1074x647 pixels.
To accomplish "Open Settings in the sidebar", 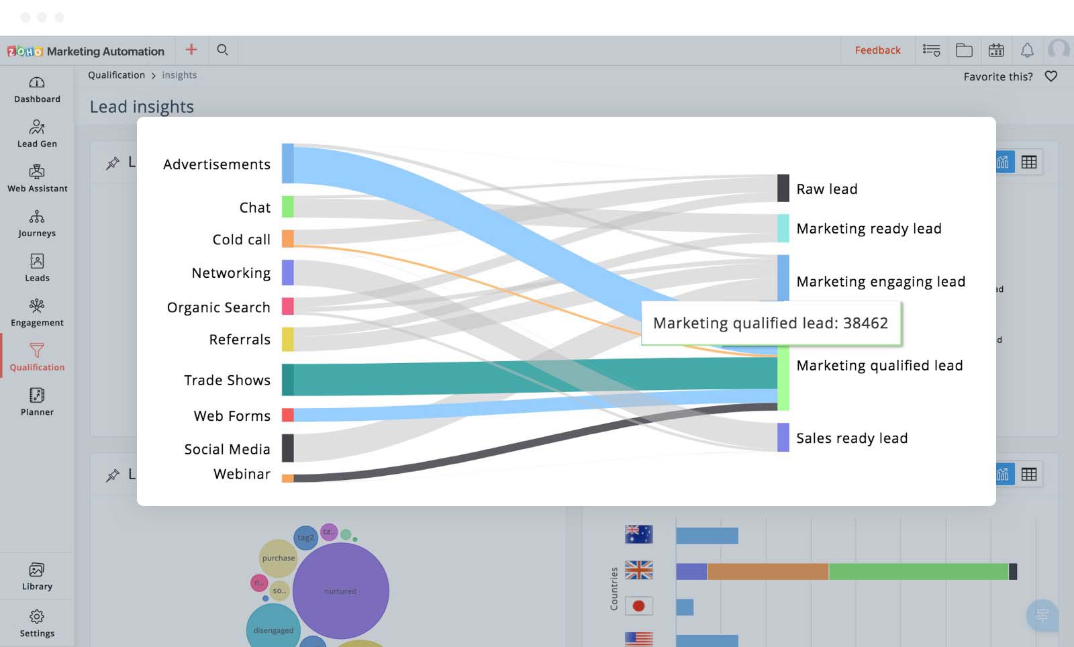I will tap(37, 624).
